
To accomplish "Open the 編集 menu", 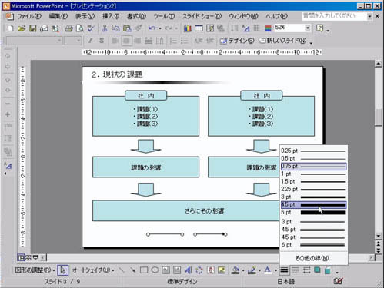I will [x=58, y=16].
